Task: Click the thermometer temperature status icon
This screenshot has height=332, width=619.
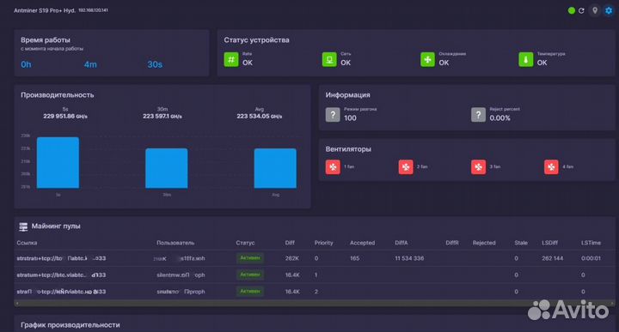Action: click(x=525, y=59)
